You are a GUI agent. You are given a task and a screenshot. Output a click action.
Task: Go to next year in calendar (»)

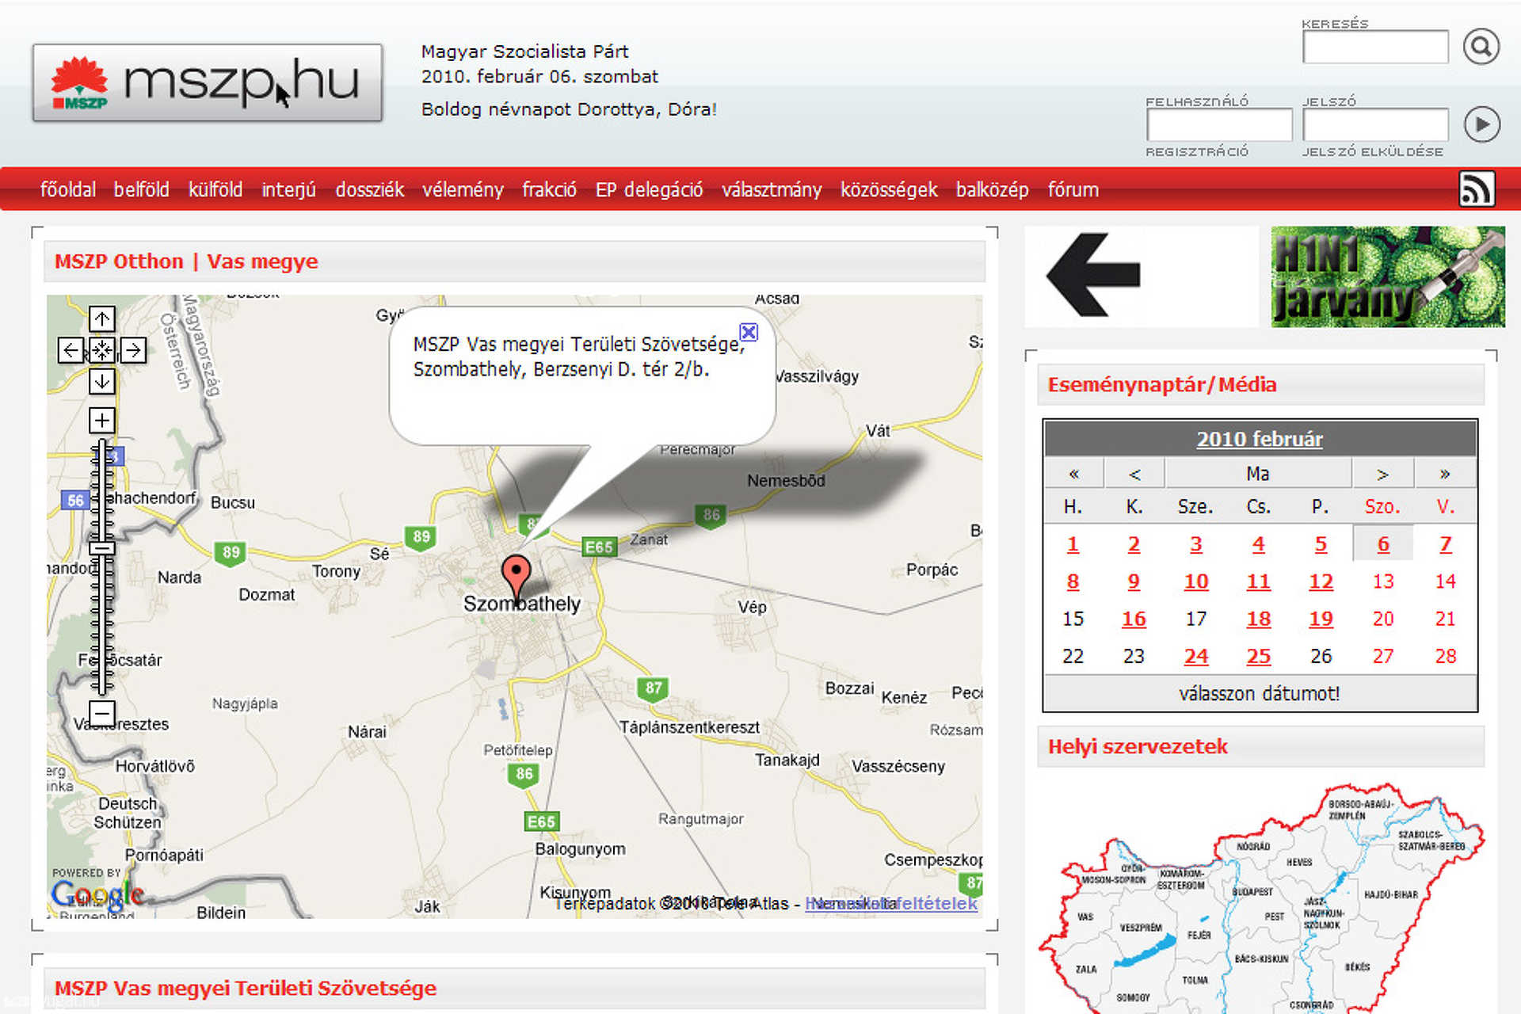click(x=1445, y=474)
